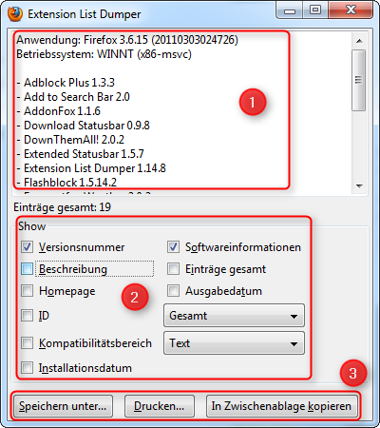
Task: Click the Add to Search Bar 2.0 line
Action: coord(73,97)
